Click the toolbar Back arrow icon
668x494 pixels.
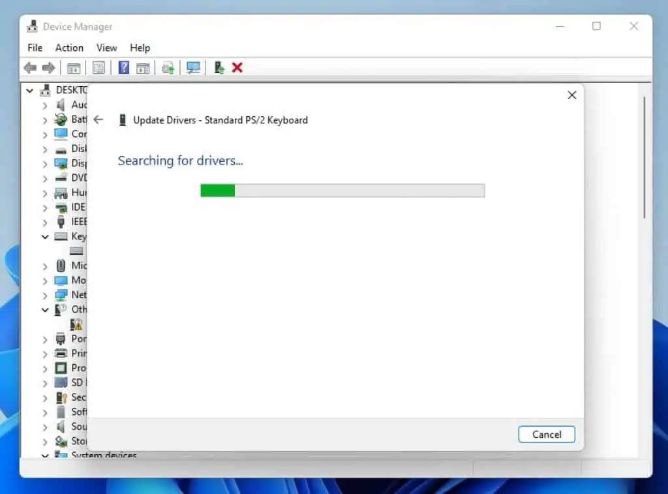point(30,68)
